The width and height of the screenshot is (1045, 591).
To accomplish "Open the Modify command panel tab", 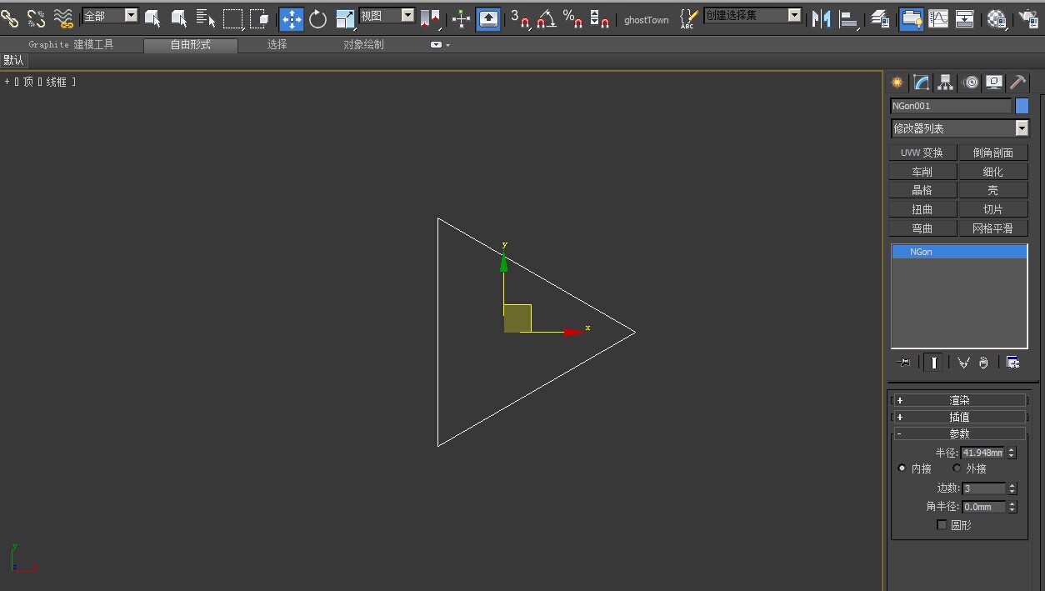I will (x=921, y=82).
